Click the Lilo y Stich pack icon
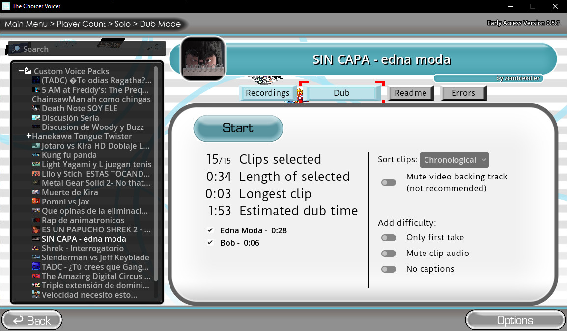Viewport: 567px width, 331px height. coord(36,174)
